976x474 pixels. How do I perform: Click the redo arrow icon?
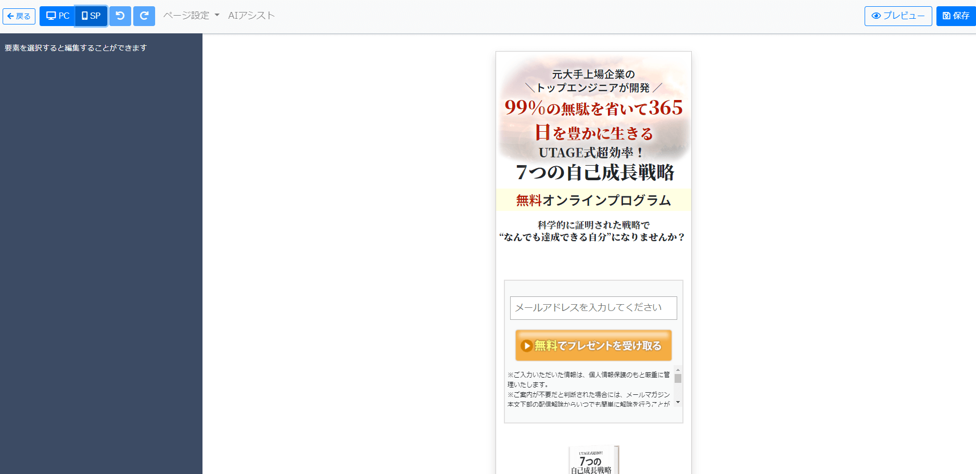(x=144, y=16)
